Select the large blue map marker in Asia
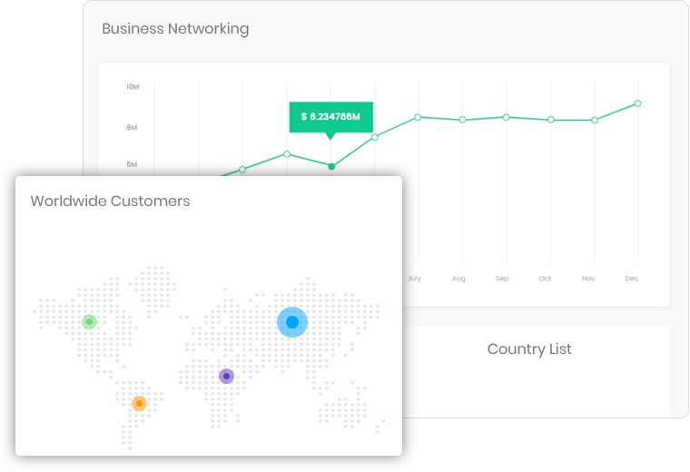This screenshot has height=472, width=690. 292,322
